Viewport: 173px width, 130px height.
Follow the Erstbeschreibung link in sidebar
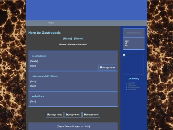click(134, 33)
